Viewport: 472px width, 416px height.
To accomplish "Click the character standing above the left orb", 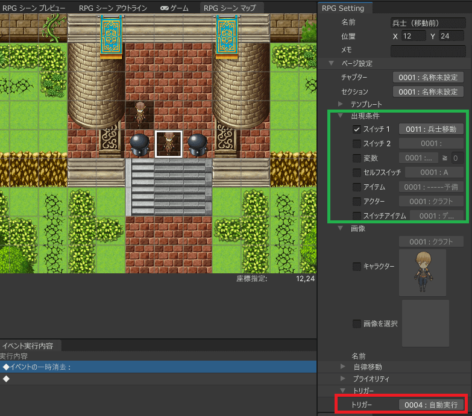I will click(140, 114).
